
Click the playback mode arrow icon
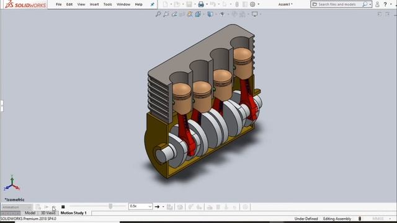pos(157,207)
